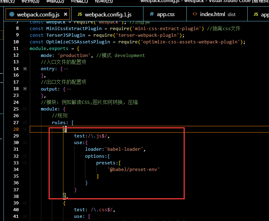This screenshot has height=221, width=269.
Task: Click the //入口文件的配置项 comment
Action: pyautogui.click(x=63, y=62)
